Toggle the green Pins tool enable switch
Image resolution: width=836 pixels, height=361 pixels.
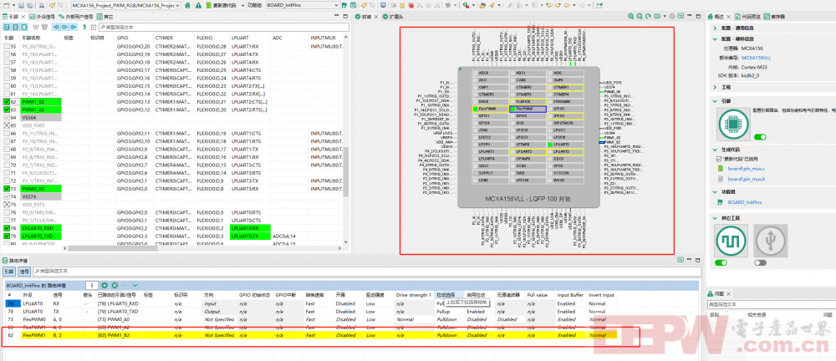(x=760, y=138)
